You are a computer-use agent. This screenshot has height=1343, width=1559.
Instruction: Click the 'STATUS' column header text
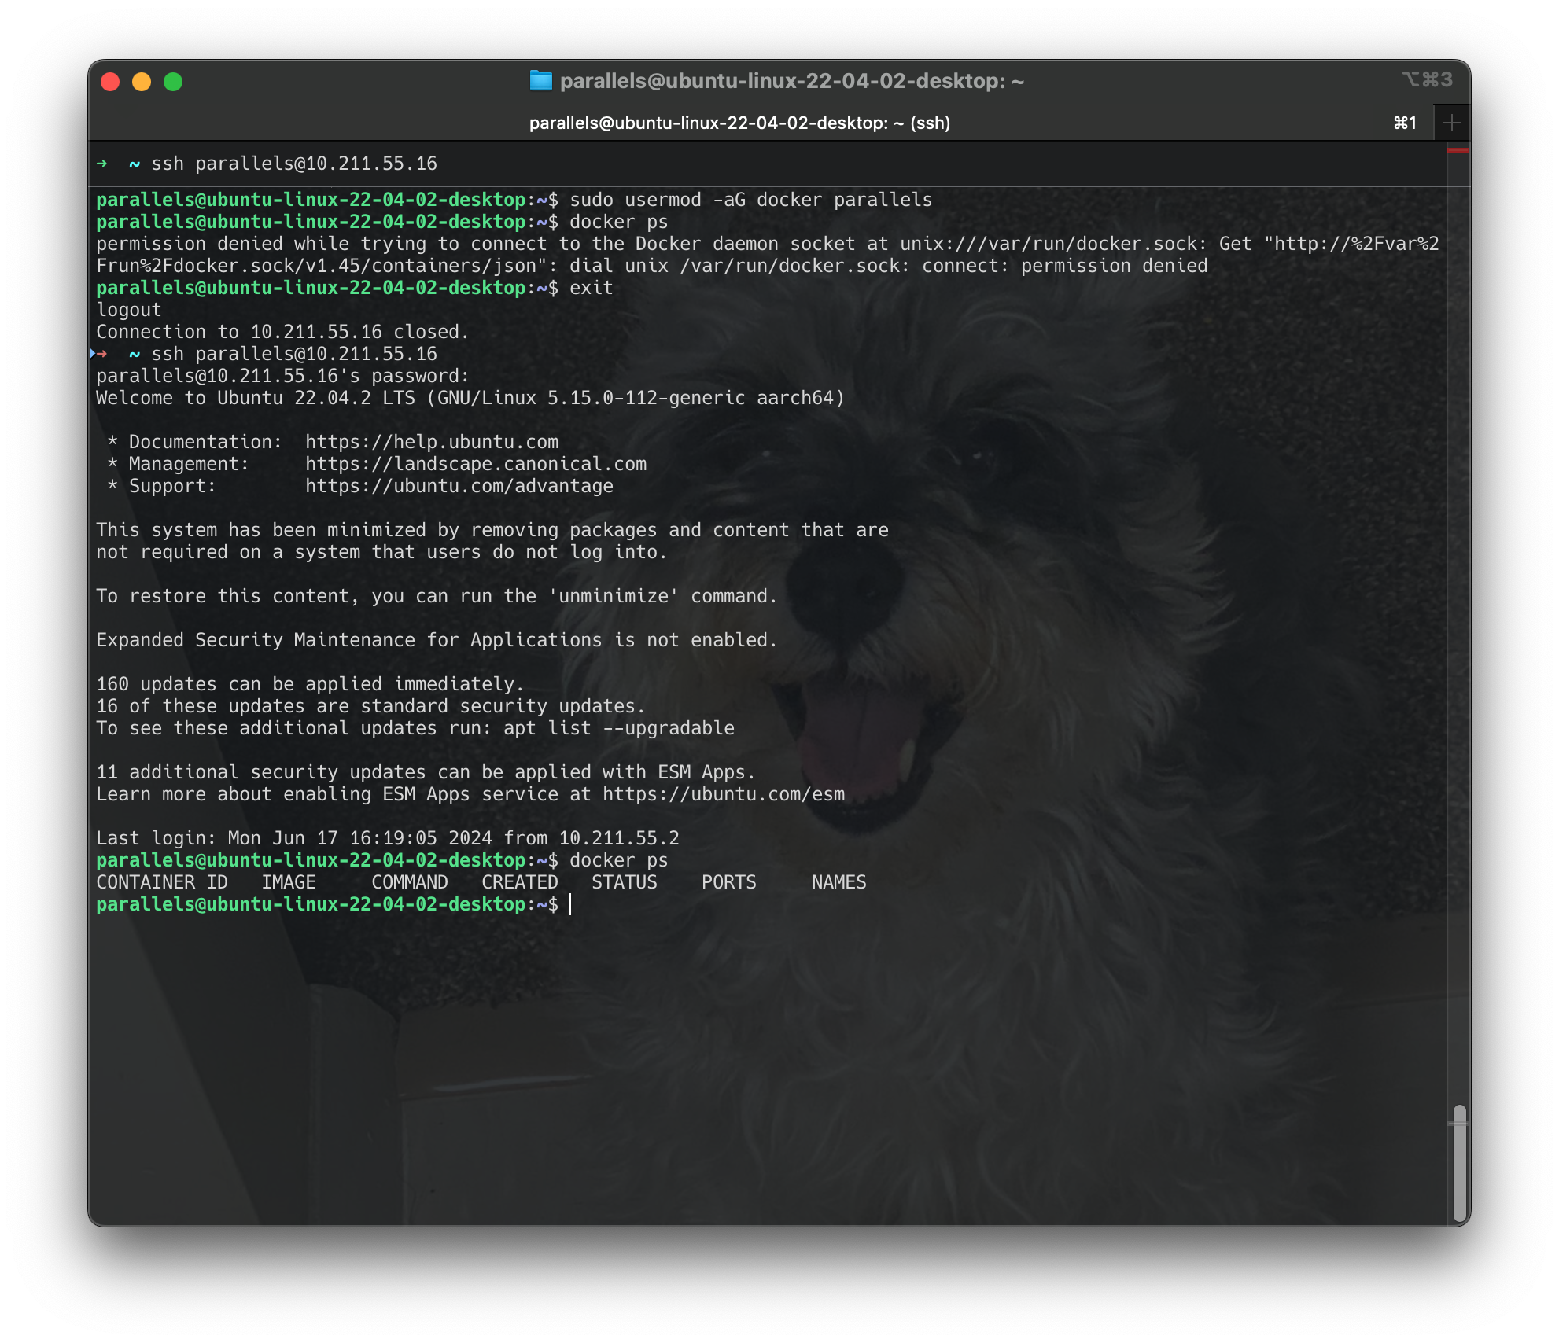625,882
